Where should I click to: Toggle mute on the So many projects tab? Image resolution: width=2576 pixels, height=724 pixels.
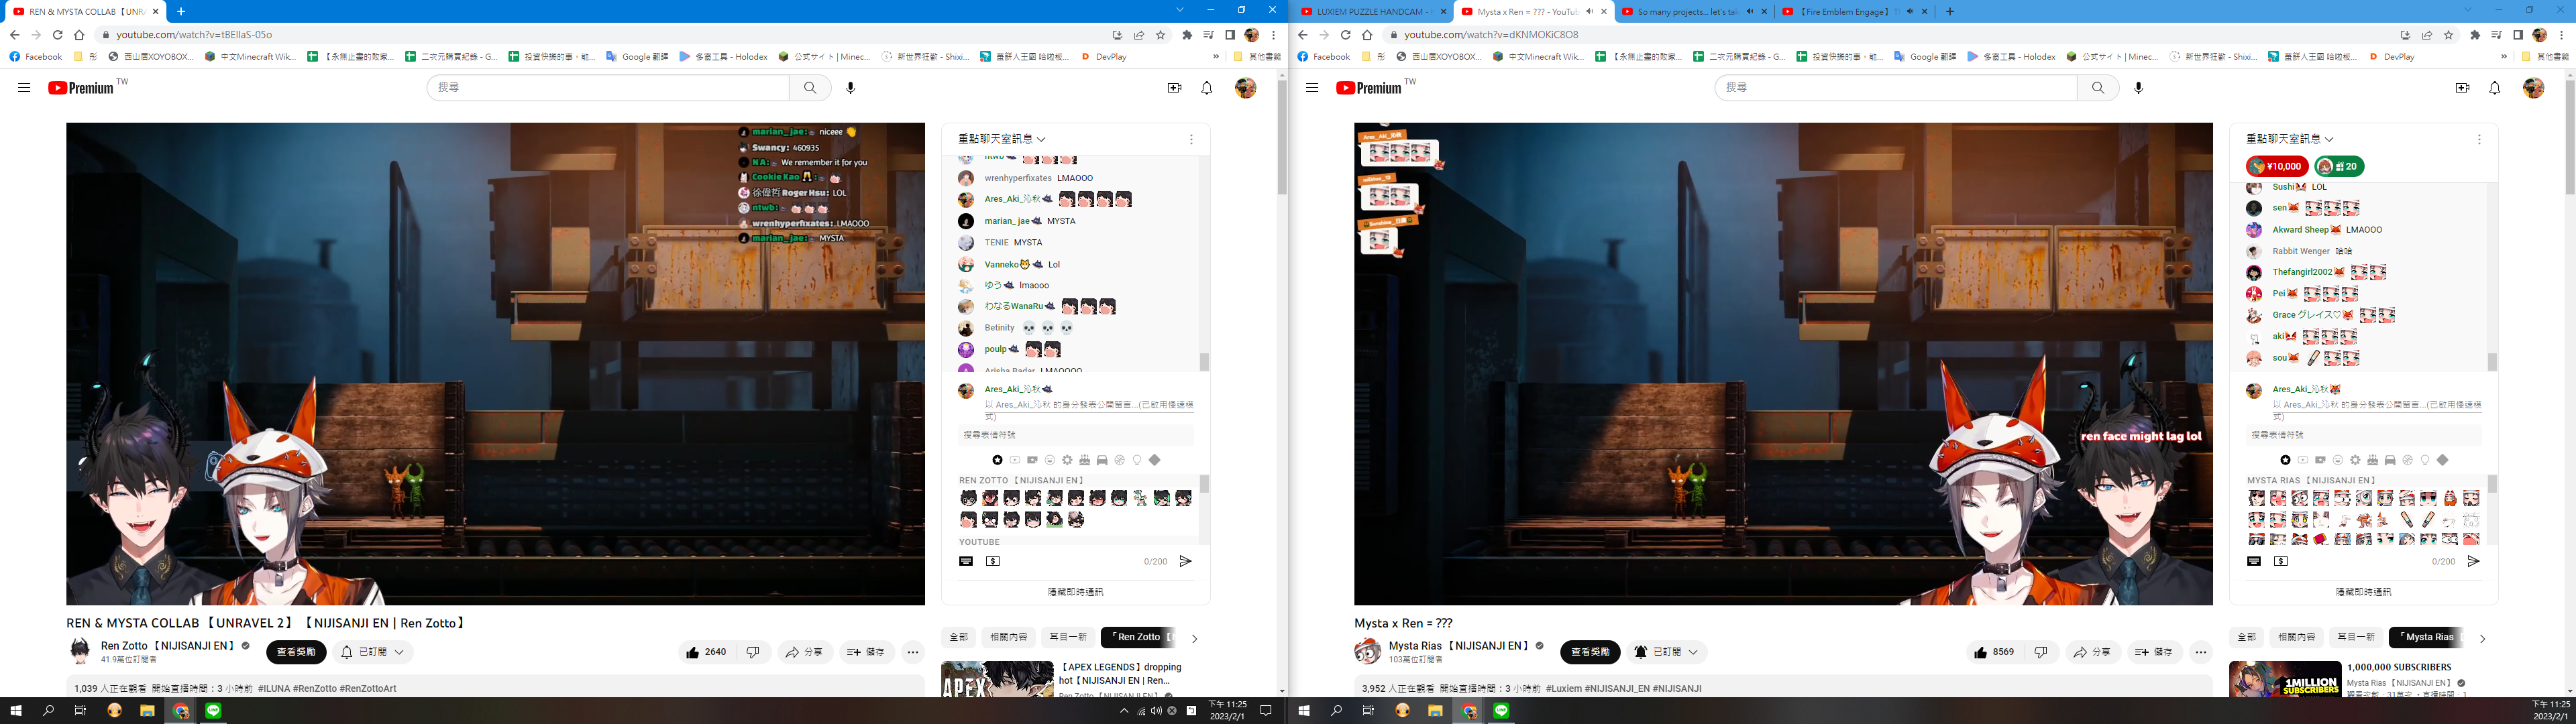(1750, 12)
